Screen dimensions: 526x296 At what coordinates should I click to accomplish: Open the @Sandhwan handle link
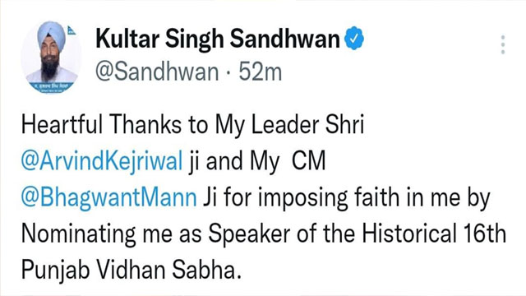157,72
